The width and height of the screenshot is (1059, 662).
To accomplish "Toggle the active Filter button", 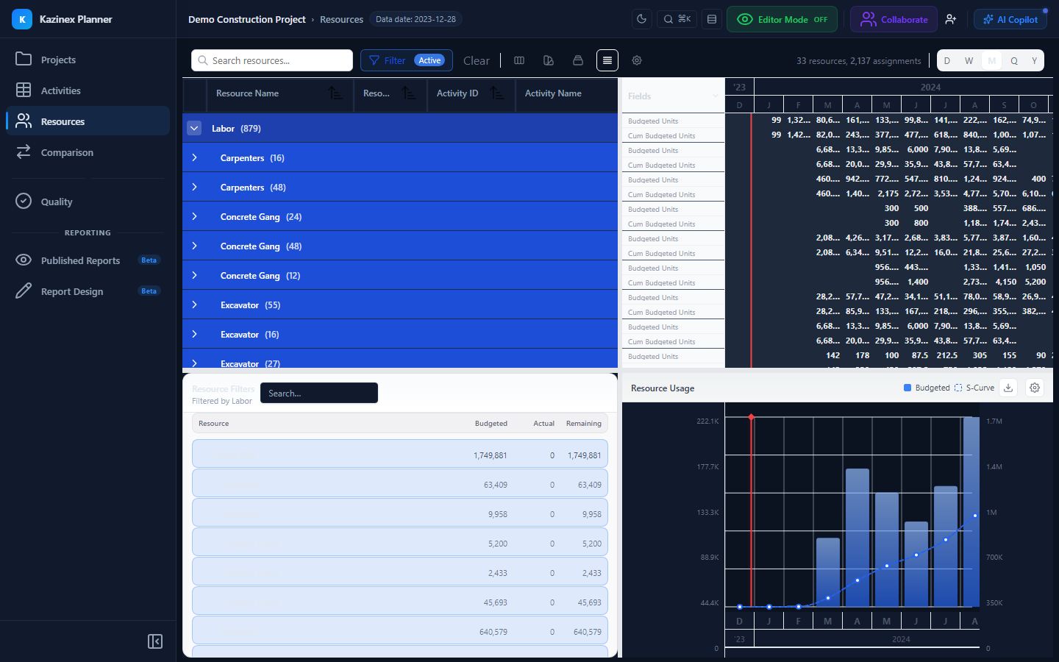I will pyautogui.click(x=407, y=60).
